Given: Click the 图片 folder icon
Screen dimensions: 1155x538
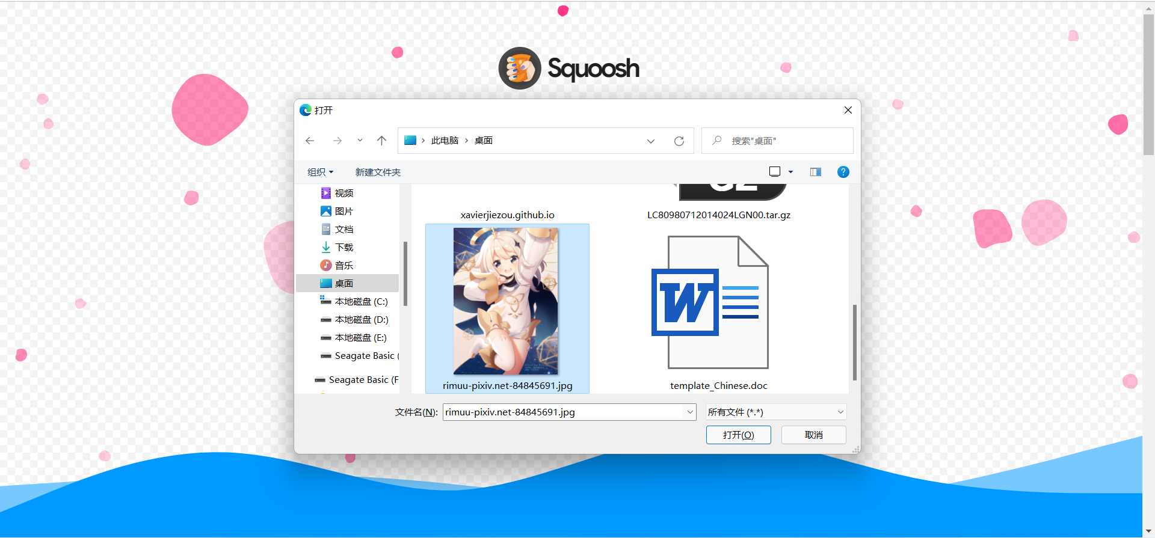Looking at the screenshot, I should pos(326,211).
